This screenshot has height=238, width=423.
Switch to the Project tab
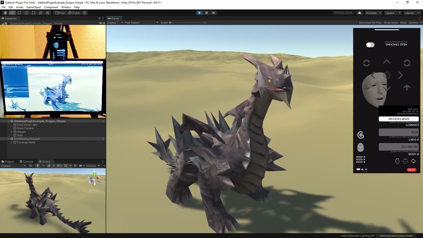[x=8, y=162]
